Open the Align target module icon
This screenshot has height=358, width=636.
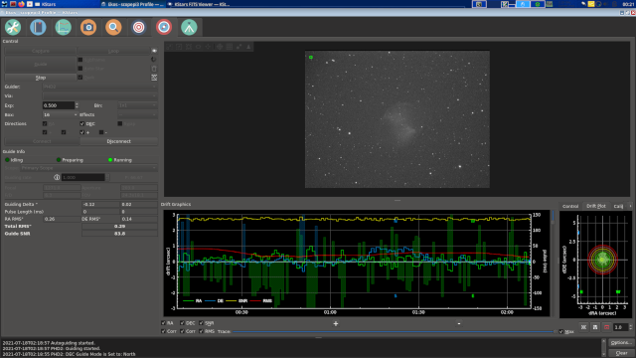139,27
